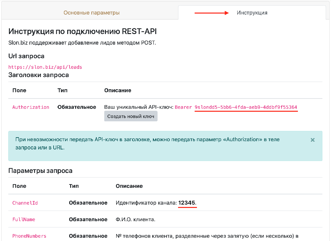Click Тип header in Параметры запроса table
This screenshot has width=331, height=241.
tap(74, 186)
